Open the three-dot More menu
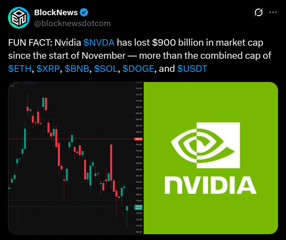Image resolution: width=286 pixels, height=240 pixels. click(x=273, y=12)
